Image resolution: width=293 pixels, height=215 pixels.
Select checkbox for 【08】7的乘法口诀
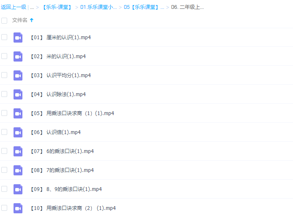[4, 170]
